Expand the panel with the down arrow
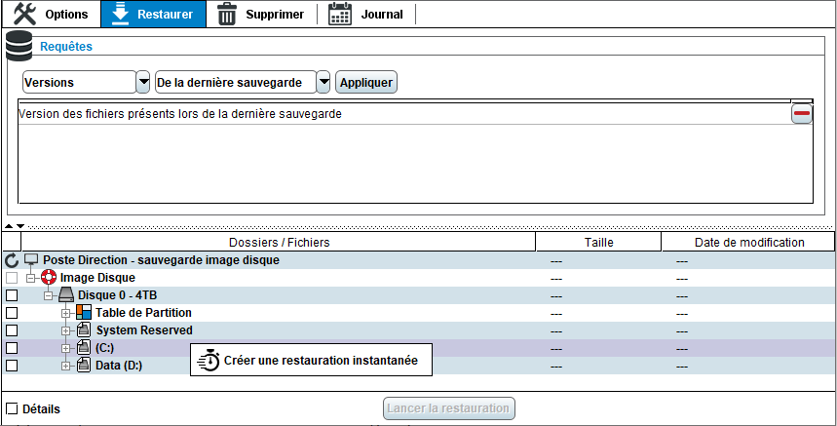Viewport: 837px width, 426px height. (x=20, y=226)
